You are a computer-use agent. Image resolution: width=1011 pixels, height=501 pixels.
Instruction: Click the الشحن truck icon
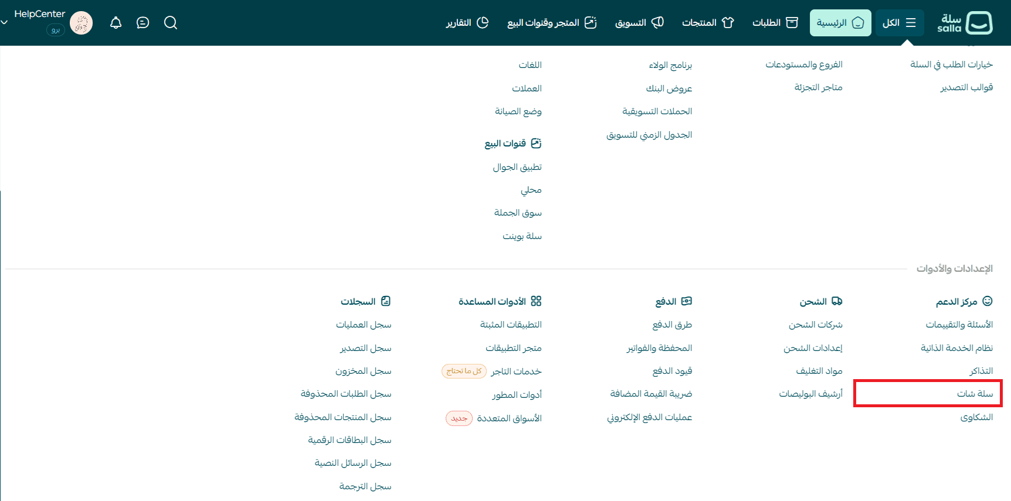(x=837, y=301)
